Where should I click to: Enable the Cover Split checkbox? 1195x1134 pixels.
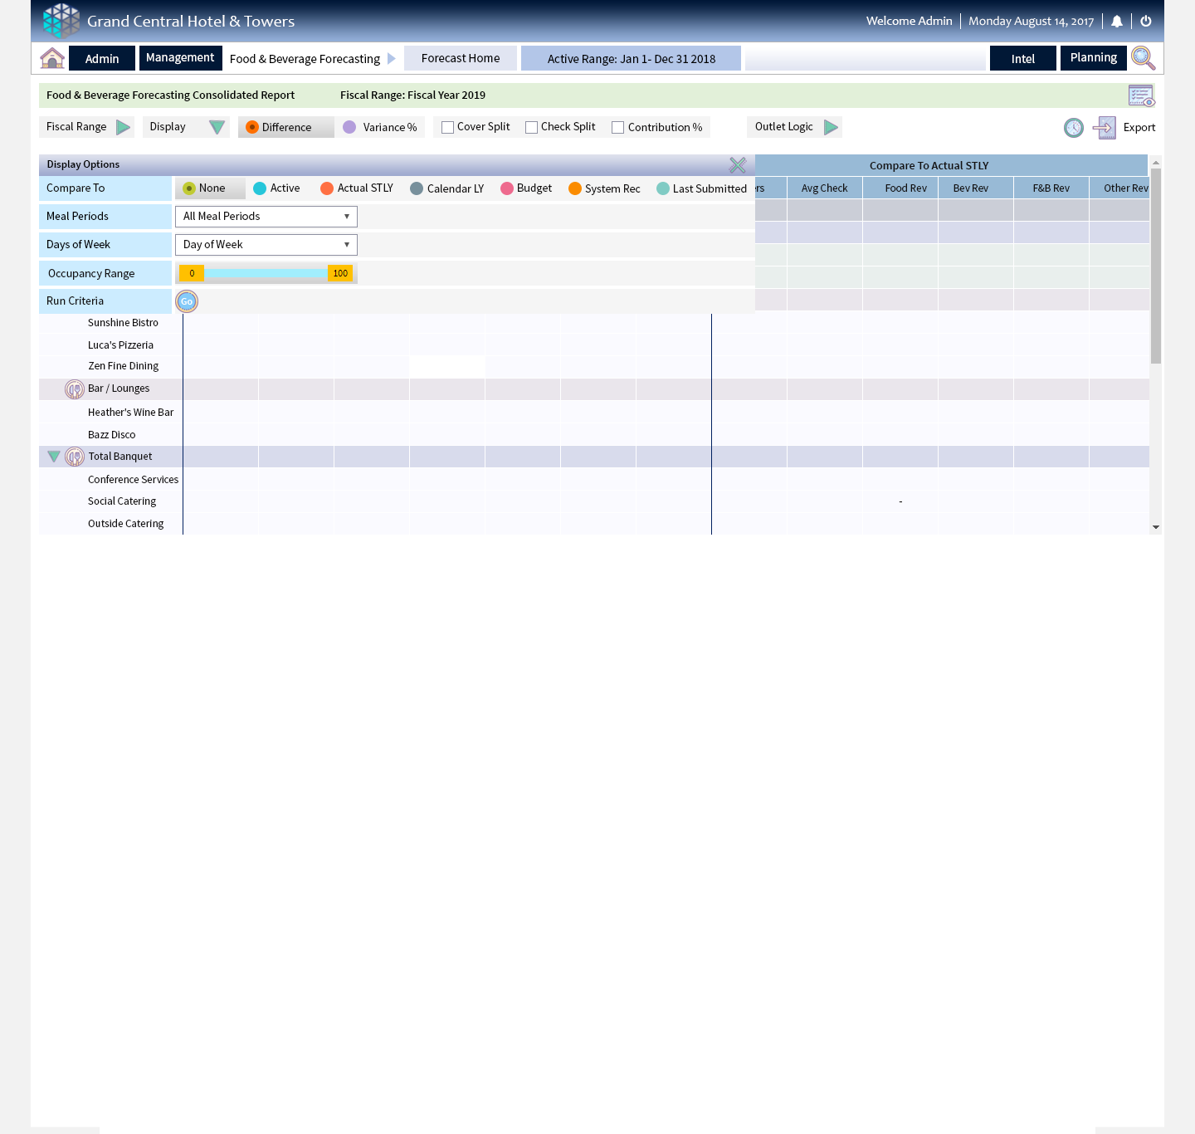[x=448, y=128]
